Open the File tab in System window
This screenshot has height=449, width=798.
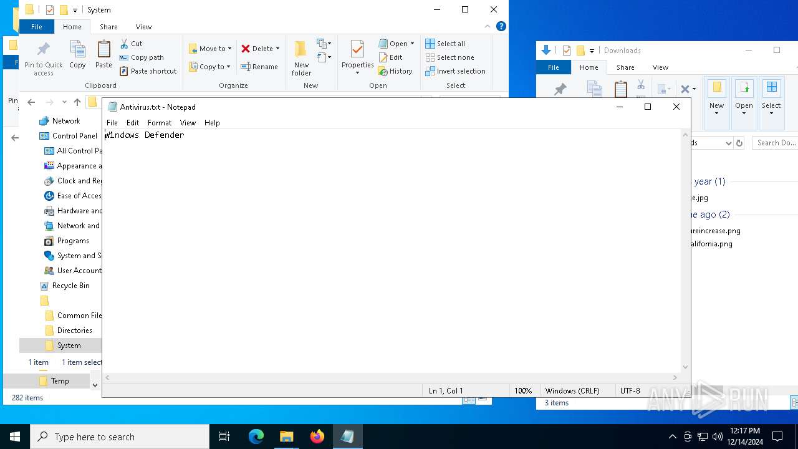37,27
